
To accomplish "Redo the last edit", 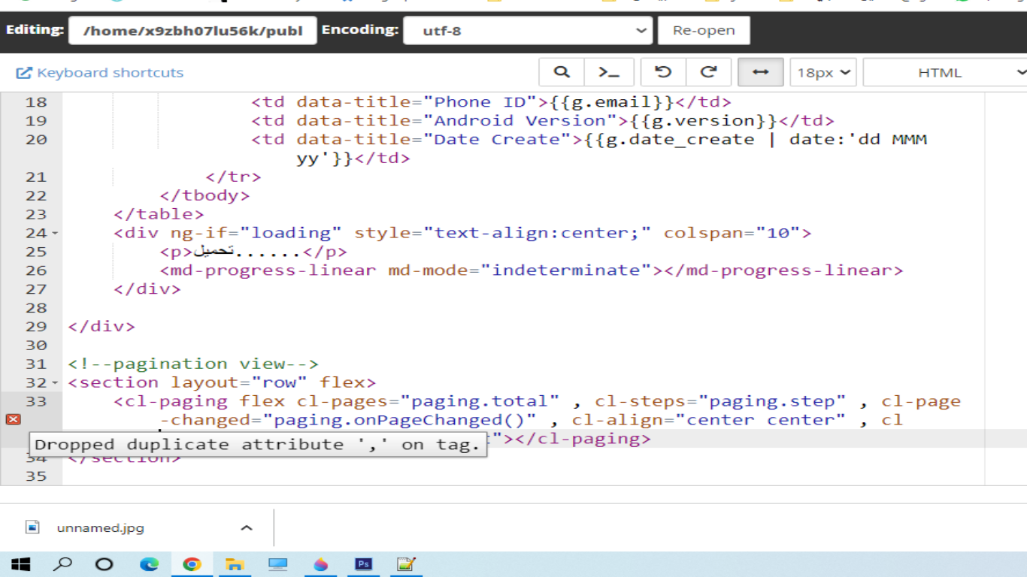I will 708,72.
